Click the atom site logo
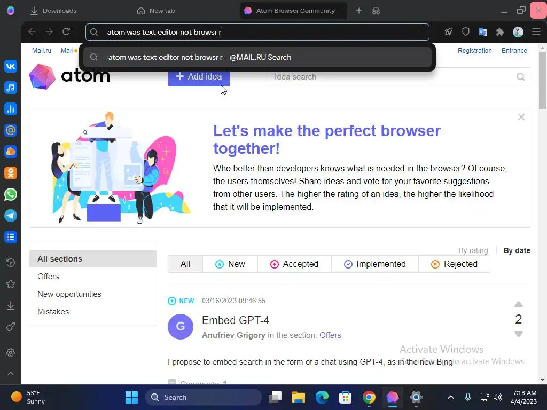The height and width of the screenshot is (410, 547). tap(69, 76)
